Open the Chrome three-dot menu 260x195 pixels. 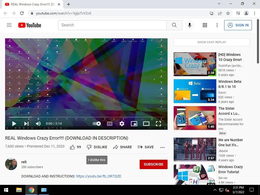(254, 13)
